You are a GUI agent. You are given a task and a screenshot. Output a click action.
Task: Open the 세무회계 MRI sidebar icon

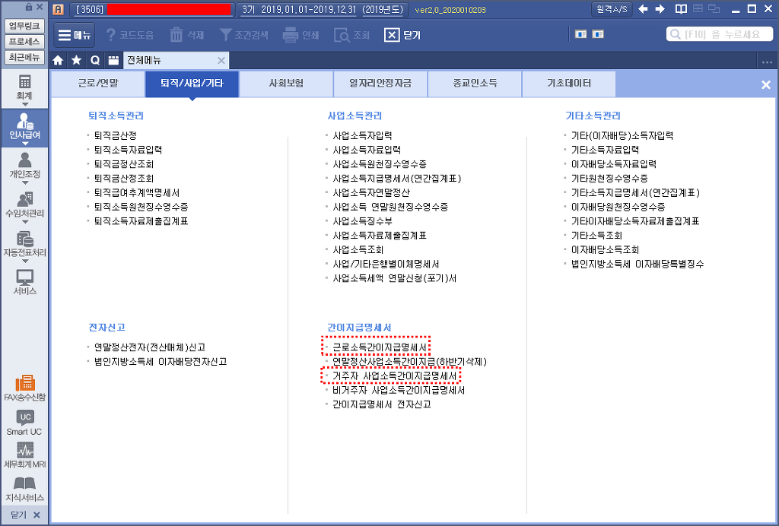tap(24, 455)
